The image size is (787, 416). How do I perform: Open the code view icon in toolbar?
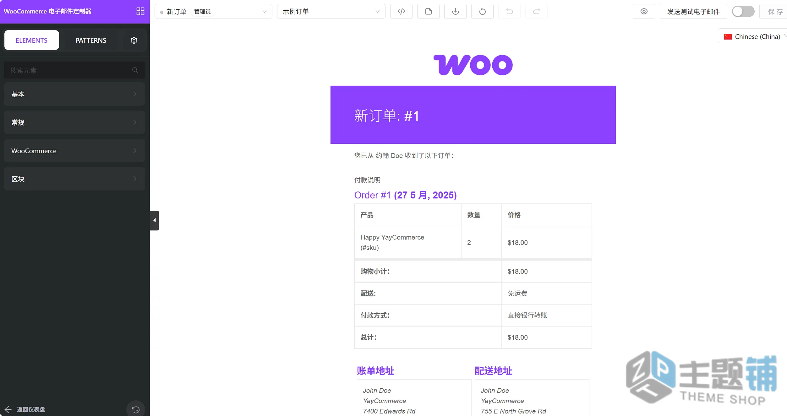[401, 11]
